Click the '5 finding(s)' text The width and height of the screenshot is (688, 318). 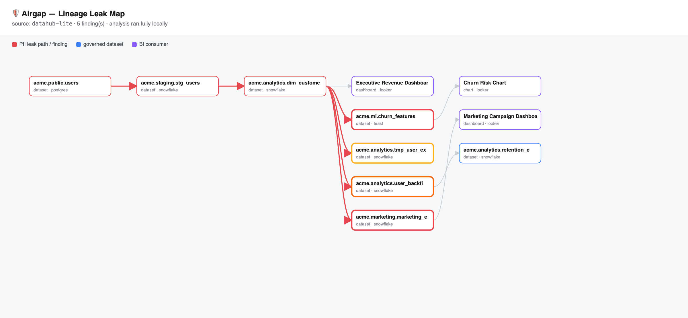pyautogui.click(x=91, y=23)
